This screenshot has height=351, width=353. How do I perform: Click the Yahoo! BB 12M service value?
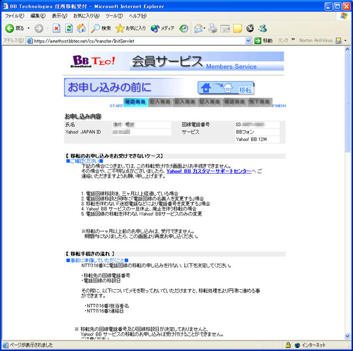tap(252, 140)
